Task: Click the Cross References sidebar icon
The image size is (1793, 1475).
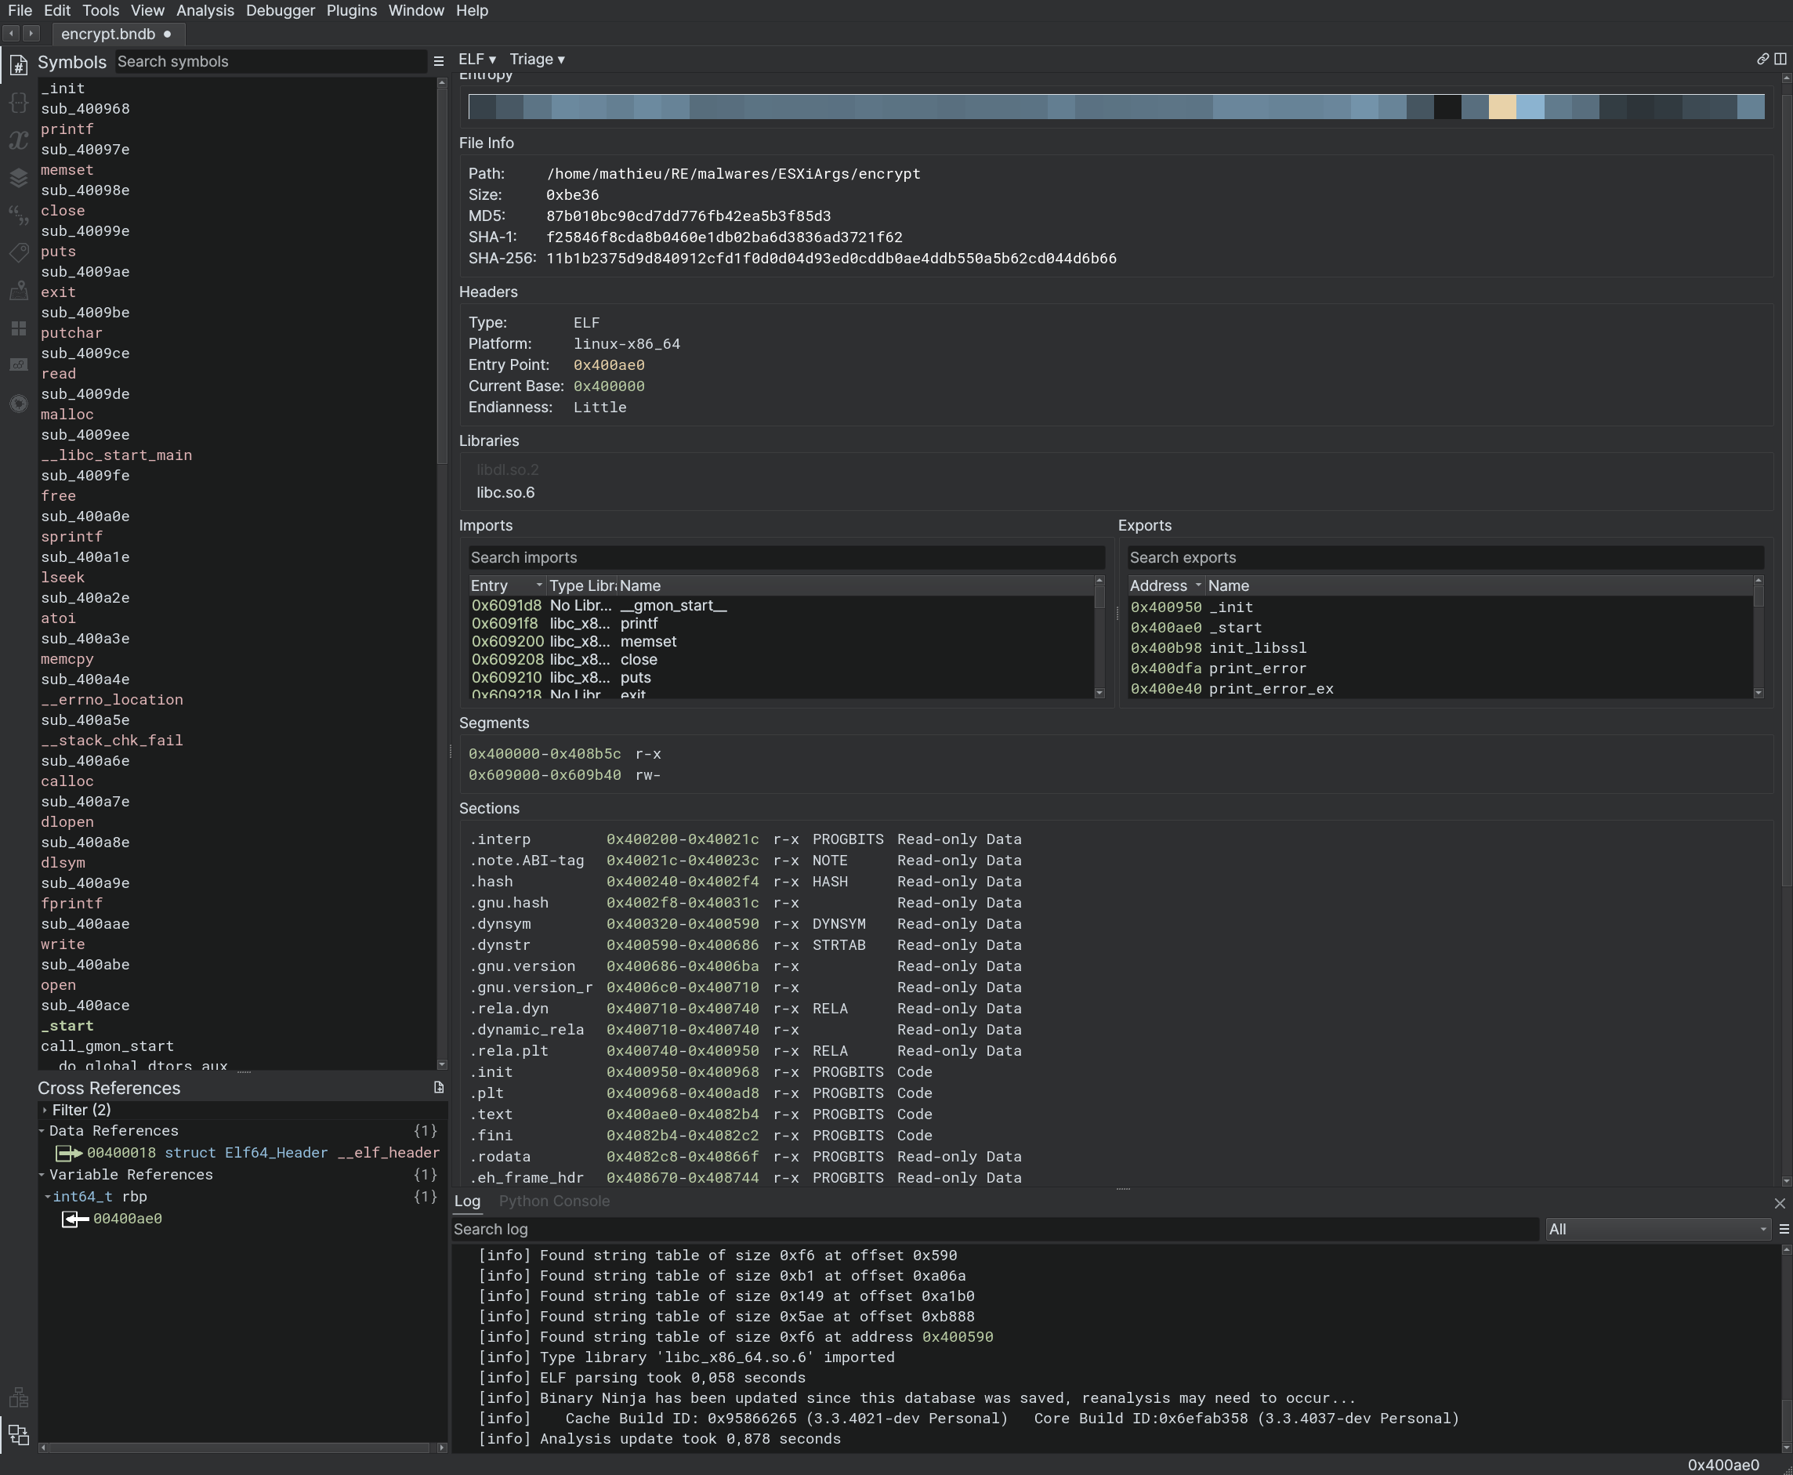Action: click(x=19, y=1435)
